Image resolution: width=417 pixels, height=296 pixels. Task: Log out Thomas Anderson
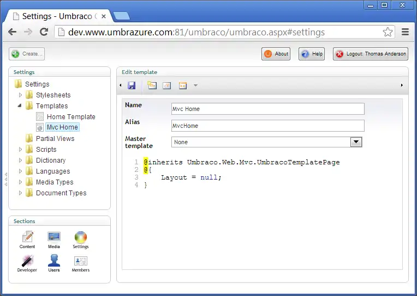371,54
